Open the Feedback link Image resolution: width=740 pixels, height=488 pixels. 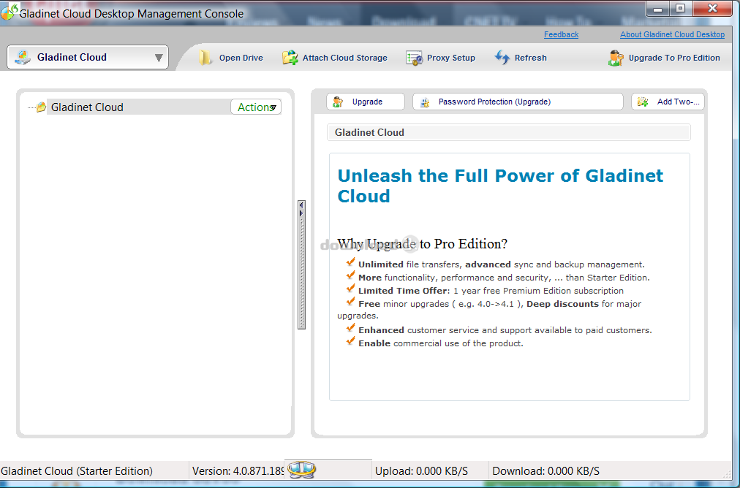pyautogui.click(x=561, y=34)
